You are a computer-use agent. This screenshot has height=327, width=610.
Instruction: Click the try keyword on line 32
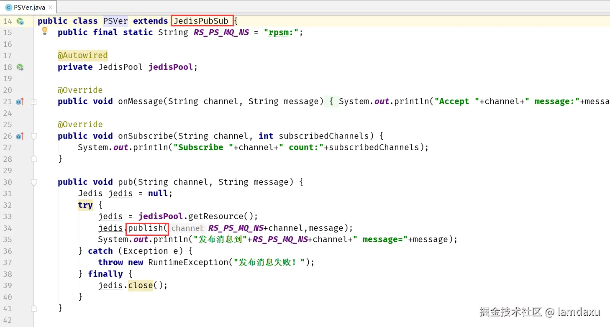tap(85, 205)
